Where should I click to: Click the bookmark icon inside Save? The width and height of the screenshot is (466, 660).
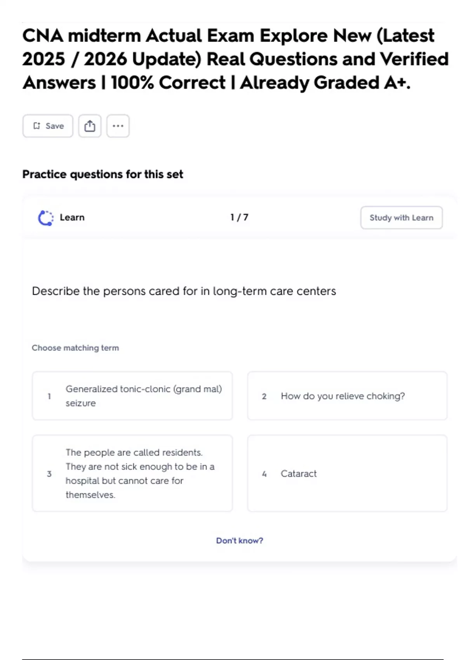[37, 126]
